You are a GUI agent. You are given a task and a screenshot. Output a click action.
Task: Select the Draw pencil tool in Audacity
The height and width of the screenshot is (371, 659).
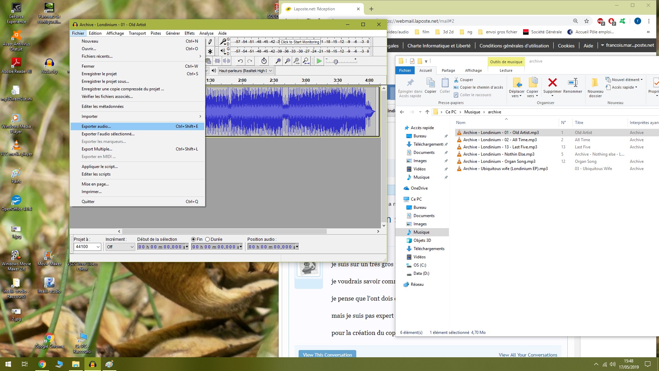tap(210, 42)
